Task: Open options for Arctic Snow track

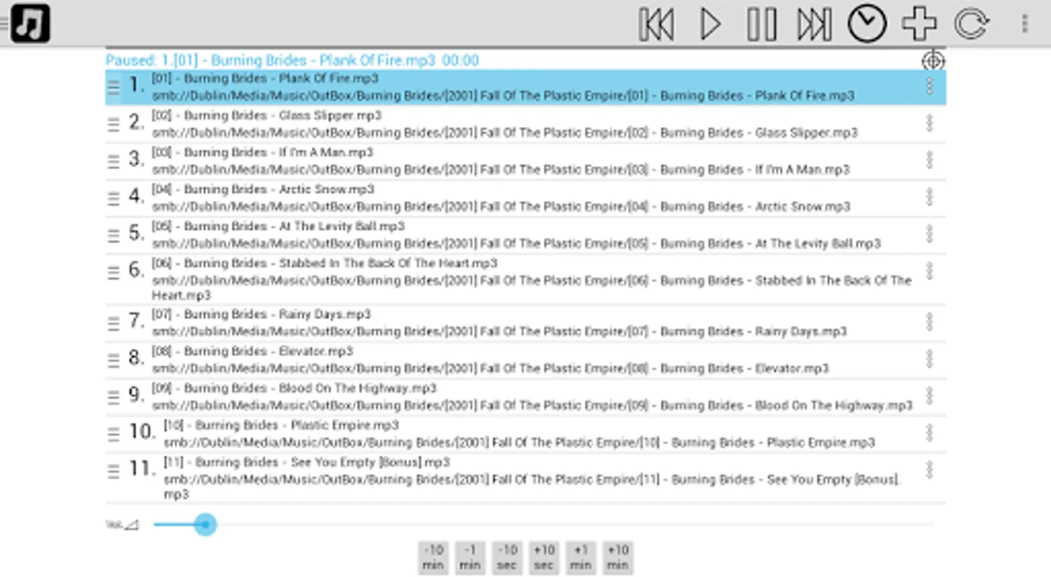Action: tap(929, 197)
